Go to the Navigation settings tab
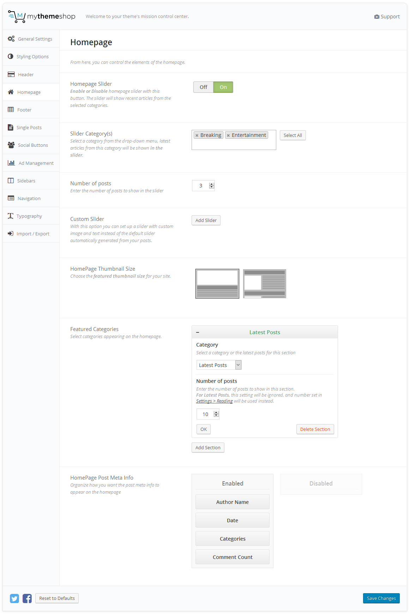The image size is (410, 614). [29, 198]
